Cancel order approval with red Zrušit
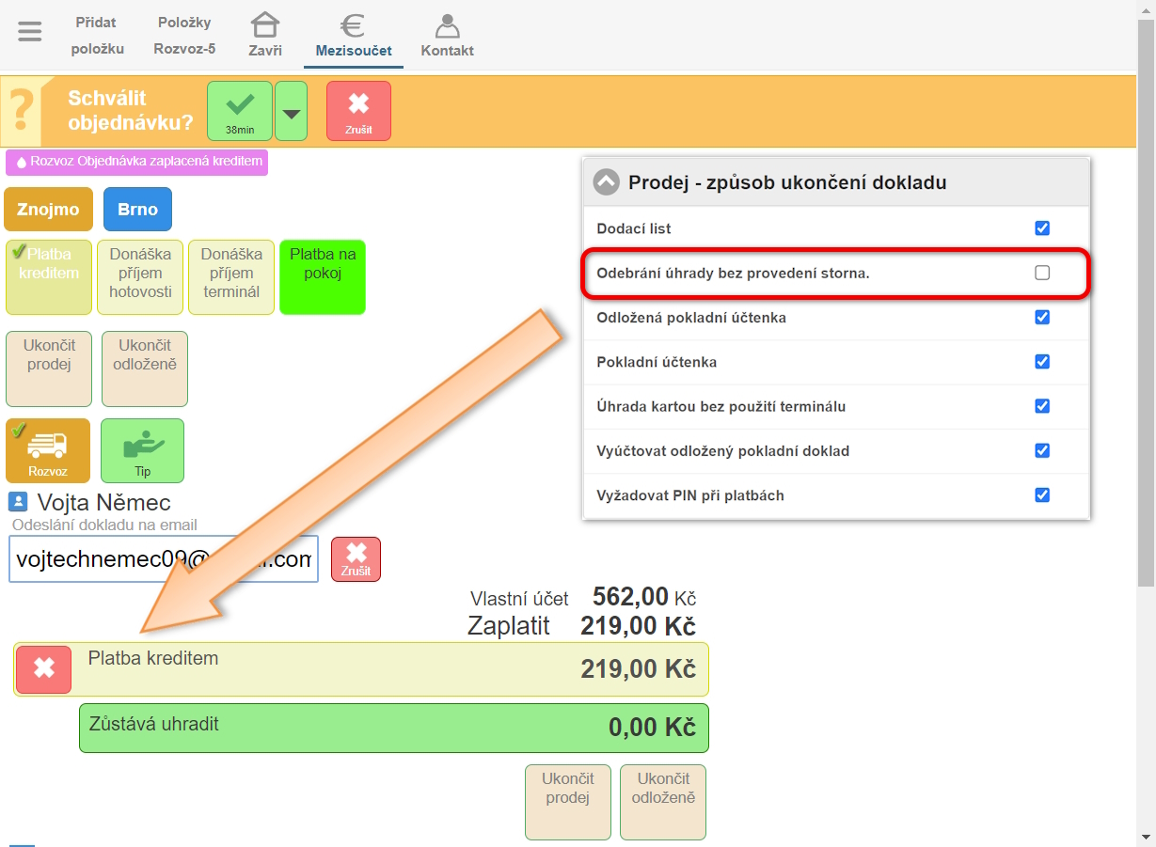Image resolution: width=1156 pixels, height=847 pixels. [358, 110]
